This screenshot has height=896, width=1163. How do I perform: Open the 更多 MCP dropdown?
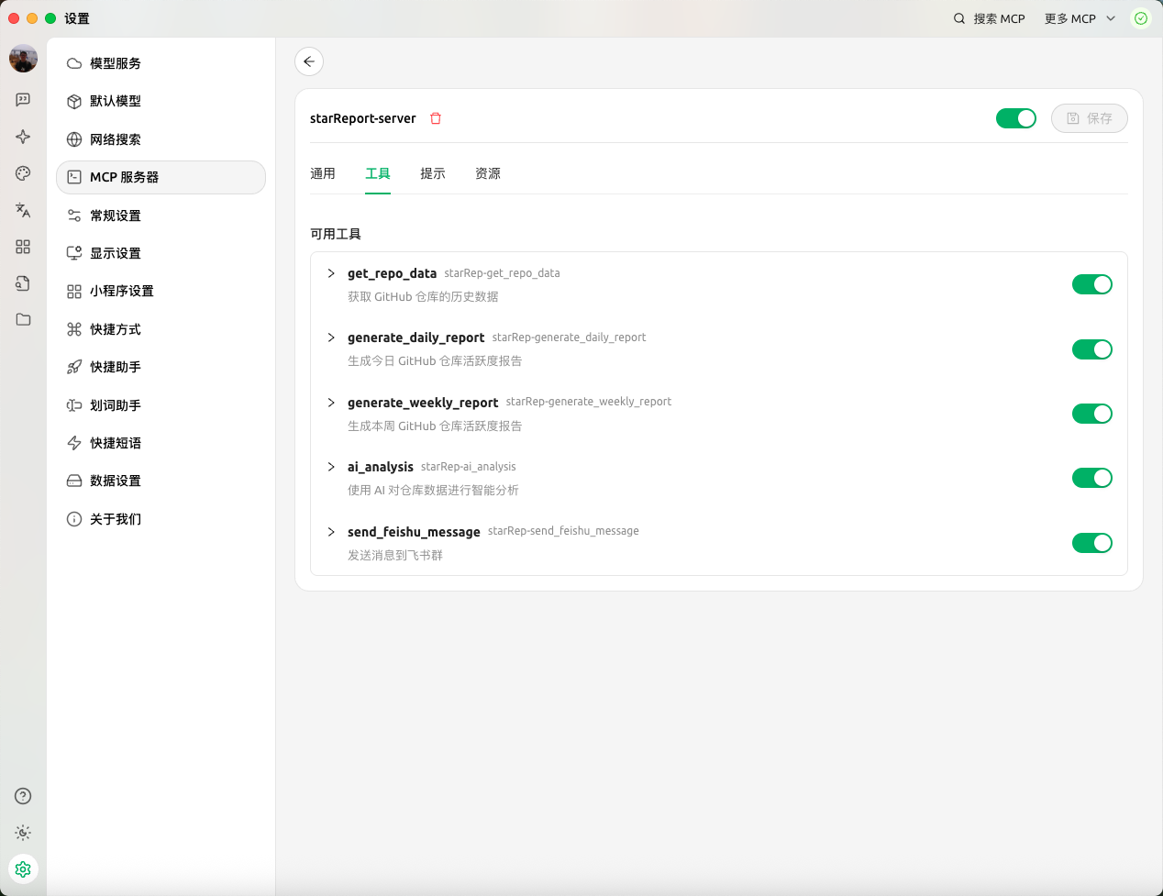tap(1080, 18)
